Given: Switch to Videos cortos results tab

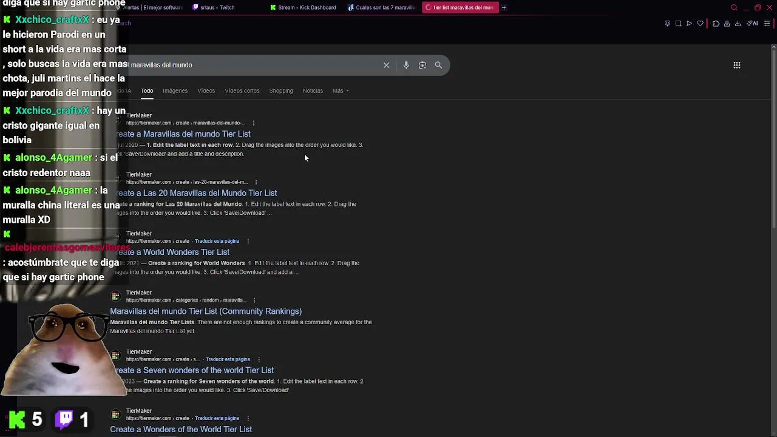Looking at the screenshot, I should [x=242, y=91].
